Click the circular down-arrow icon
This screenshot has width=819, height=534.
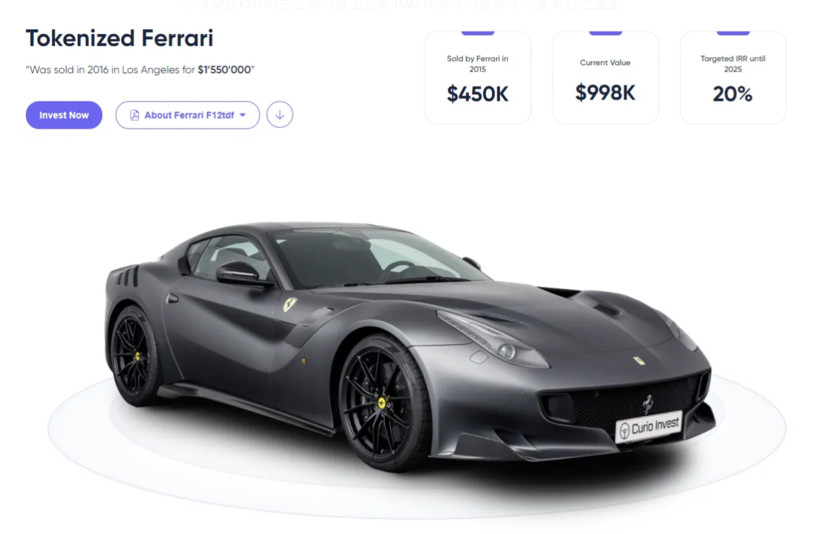coord(280,115)
